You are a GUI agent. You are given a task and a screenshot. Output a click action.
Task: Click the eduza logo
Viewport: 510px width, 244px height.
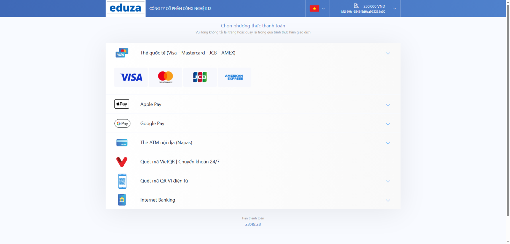(125, 8)
